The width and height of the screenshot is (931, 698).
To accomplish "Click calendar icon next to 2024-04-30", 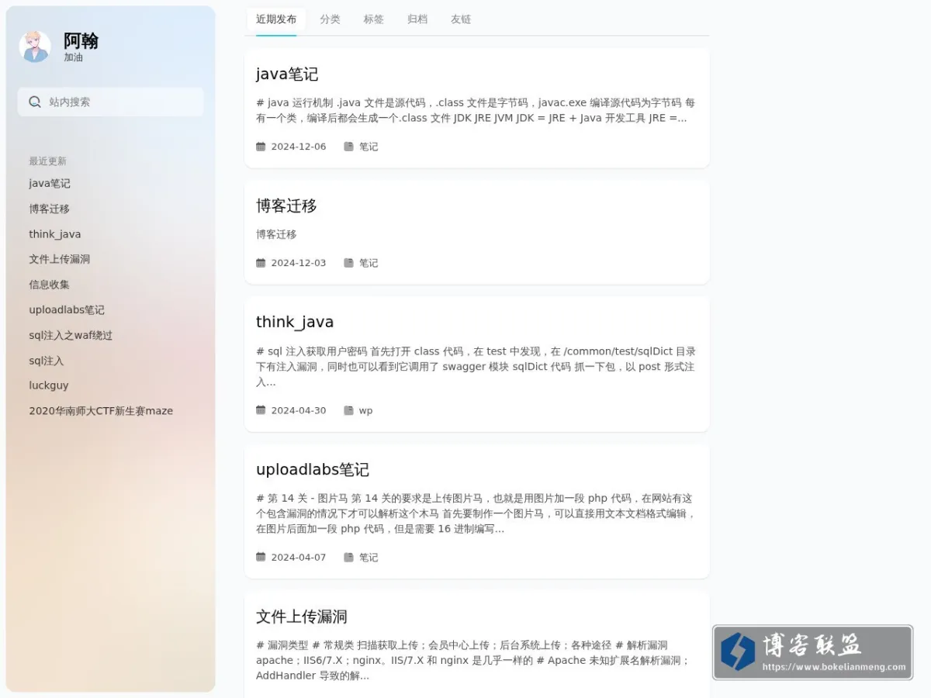I will tap(261, 410).
